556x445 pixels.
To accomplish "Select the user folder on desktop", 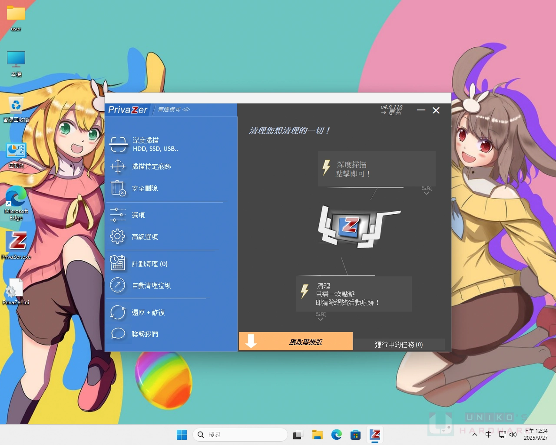I will (16, 18).
